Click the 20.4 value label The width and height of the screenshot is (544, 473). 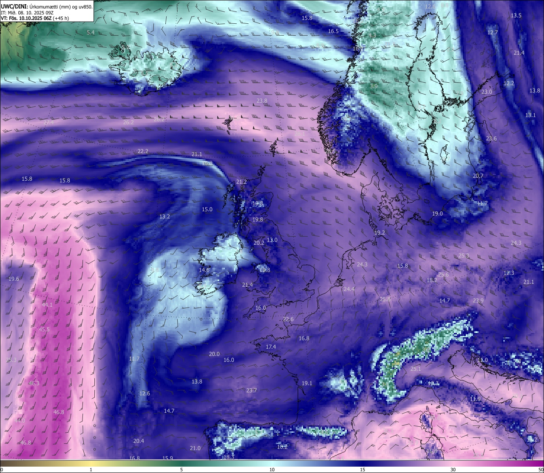[139, 441]
